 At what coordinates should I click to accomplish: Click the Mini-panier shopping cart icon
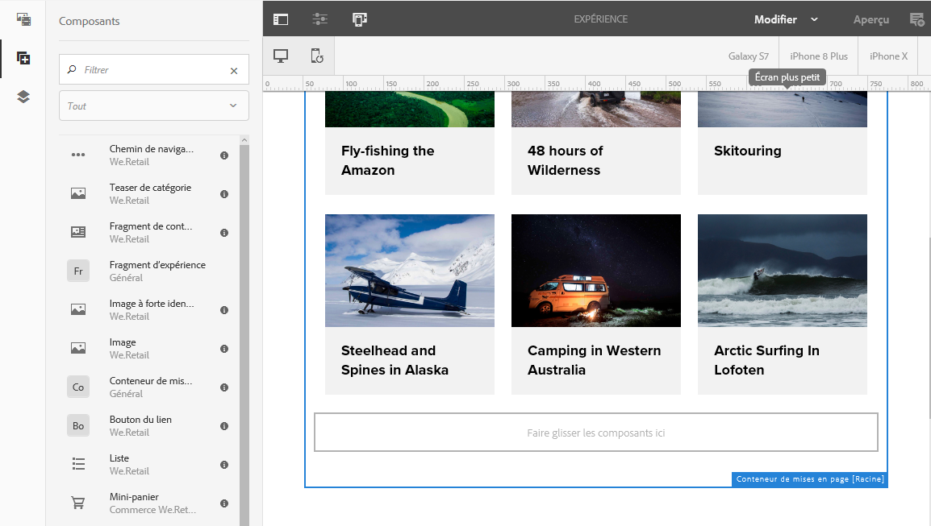click(78, 503)
